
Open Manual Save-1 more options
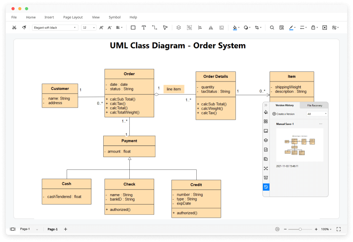[321, 124]
